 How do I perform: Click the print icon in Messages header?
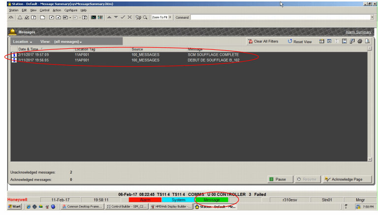360,41
